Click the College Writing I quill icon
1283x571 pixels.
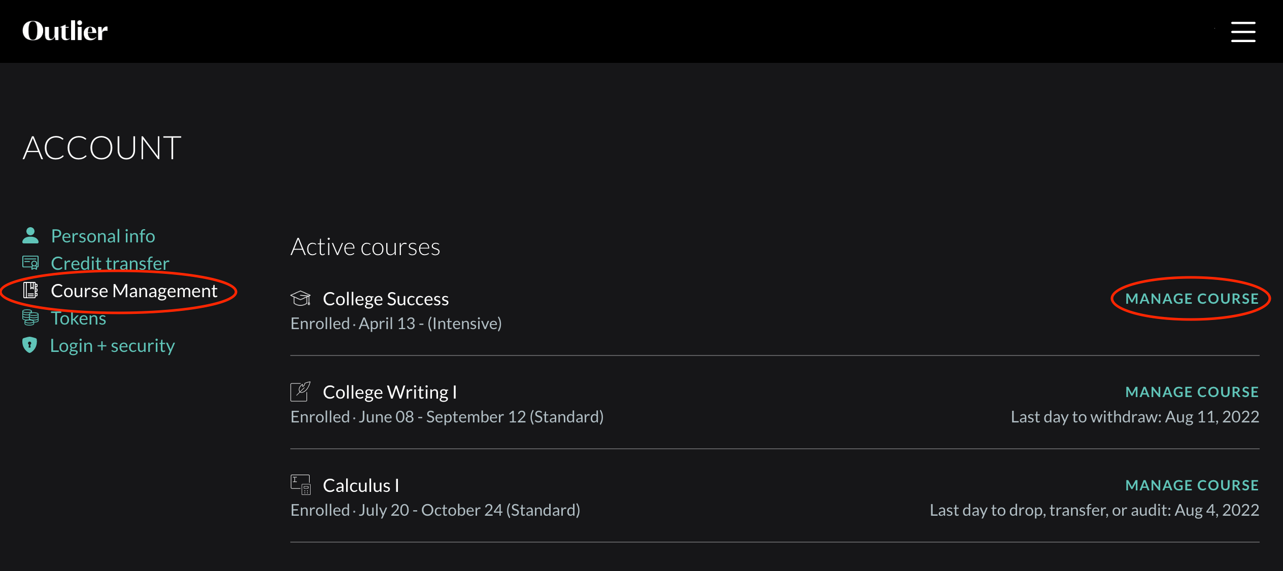(x=300, y=391)
